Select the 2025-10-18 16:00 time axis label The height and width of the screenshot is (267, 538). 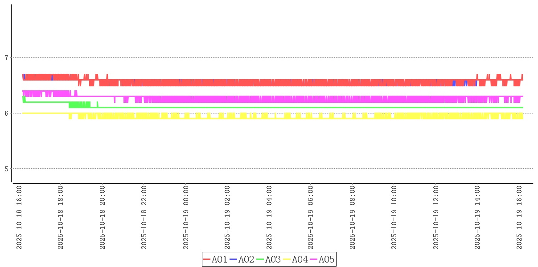point(19,218)
